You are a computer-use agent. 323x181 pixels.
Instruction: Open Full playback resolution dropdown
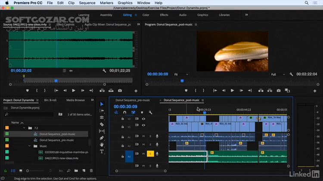coord(278,74)
